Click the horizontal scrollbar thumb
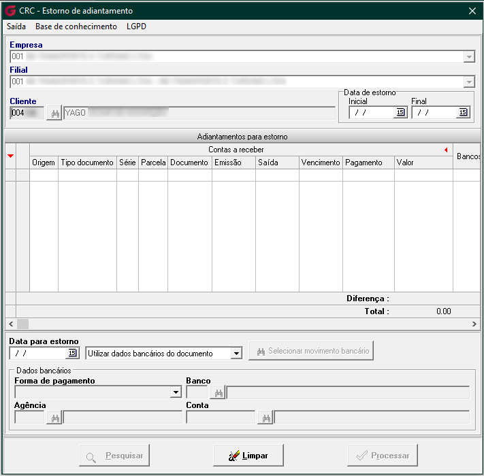The image size is (484, 476). coord(22,324)
